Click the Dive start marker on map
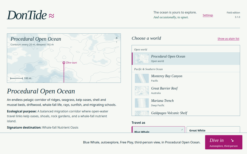 pos(64,63)
